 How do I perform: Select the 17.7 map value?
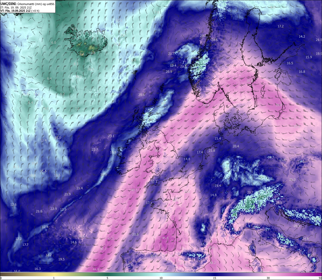pos(25,245)
